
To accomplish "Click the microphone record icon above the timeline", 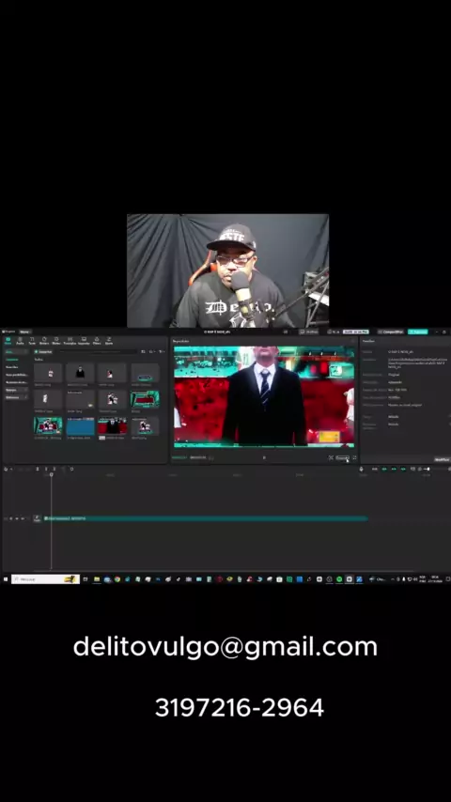I will [362, 469].
